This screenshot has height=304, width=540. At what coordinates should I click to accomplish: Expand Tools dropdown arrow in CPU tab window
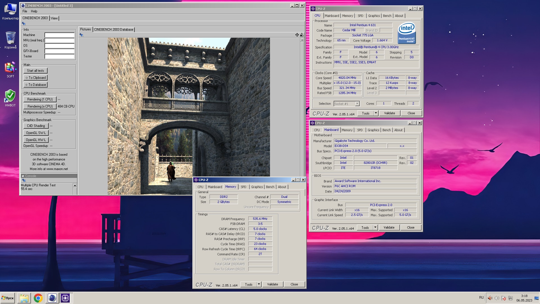pos(376,113)
